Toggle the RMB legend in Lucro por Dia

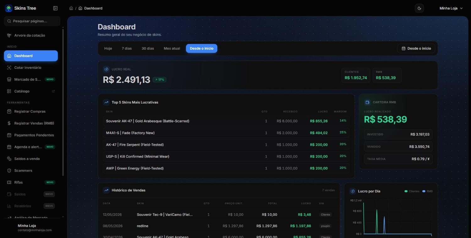[427, 191]
